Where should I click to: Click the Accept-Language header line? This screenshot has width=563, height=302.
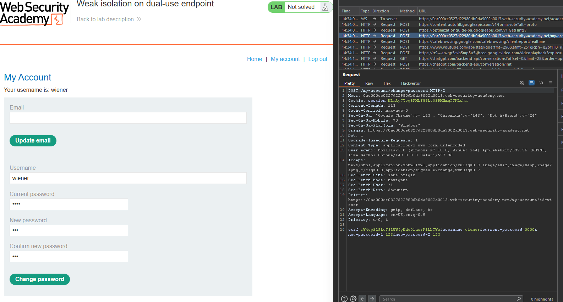pos(387,215)
